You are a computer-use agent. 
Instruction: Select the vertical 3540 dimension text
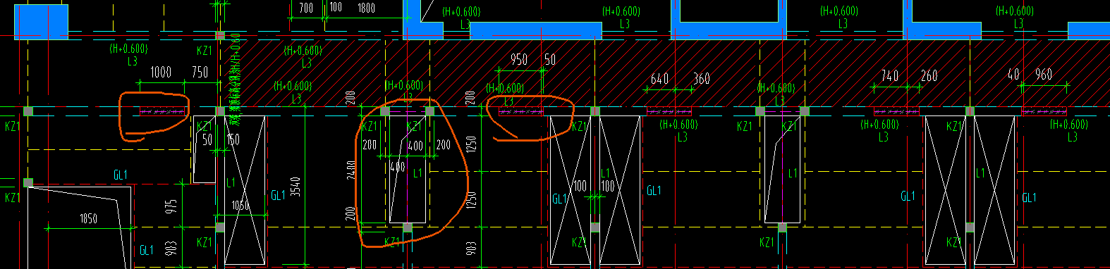pos(296,187)
